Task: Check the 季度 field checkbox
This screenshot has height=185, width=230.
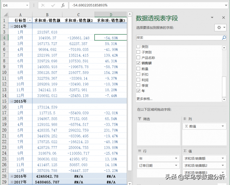Action: pyautogui.click(x=138, y=85)
